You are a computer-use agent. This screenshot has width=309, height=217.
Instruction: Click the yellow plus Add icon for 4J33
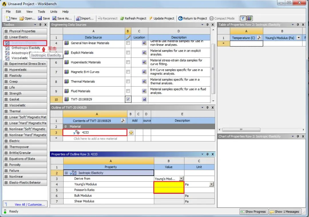click(131, 132)
